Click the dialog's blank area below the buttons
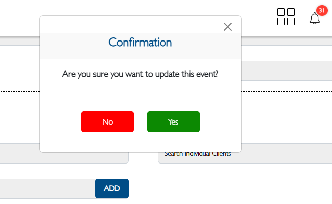Screen dimensions: 332x204 tap(140, 143)
